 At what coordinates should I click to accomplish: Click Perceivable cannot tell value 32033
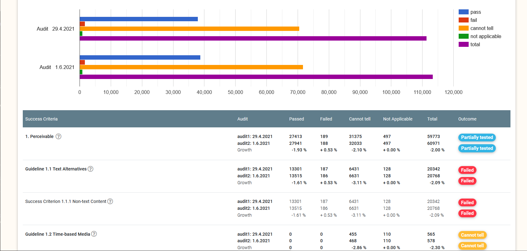[x=355, y=143]
